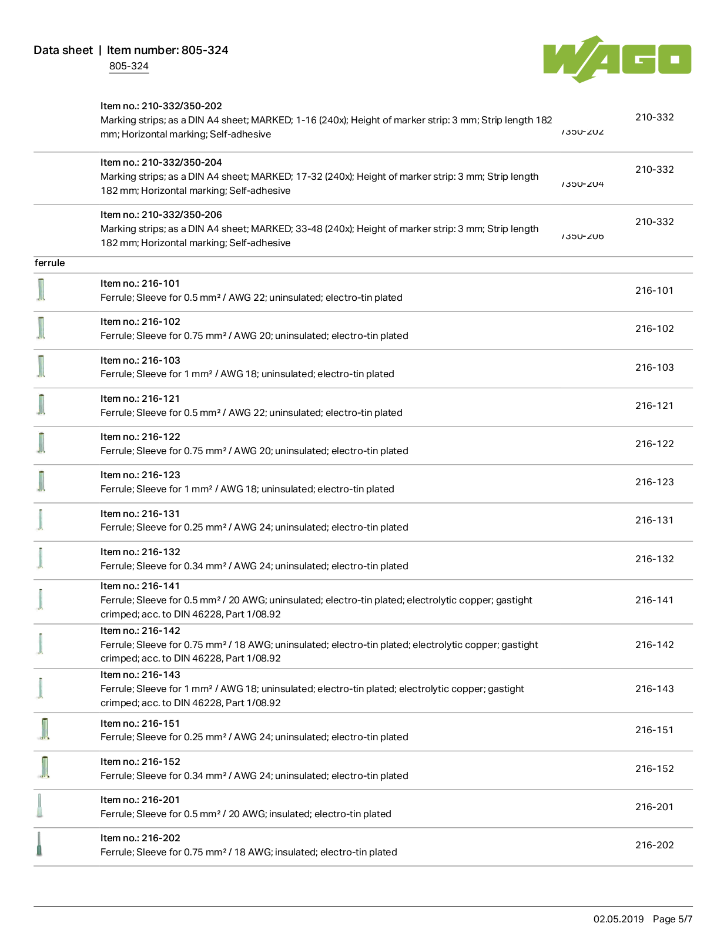Open the 216-151 ferrule thumbnail
The image size is (727, 940).
pyautogui.click(x=43, y=729)
